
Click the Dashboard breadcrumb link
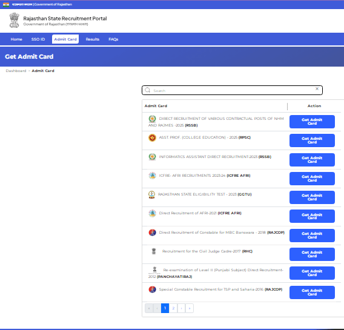point(16,71)
